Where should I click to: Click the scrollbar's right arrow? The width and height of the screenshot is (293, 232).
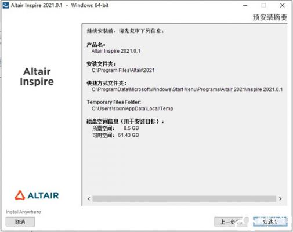(x=280, y=198)
